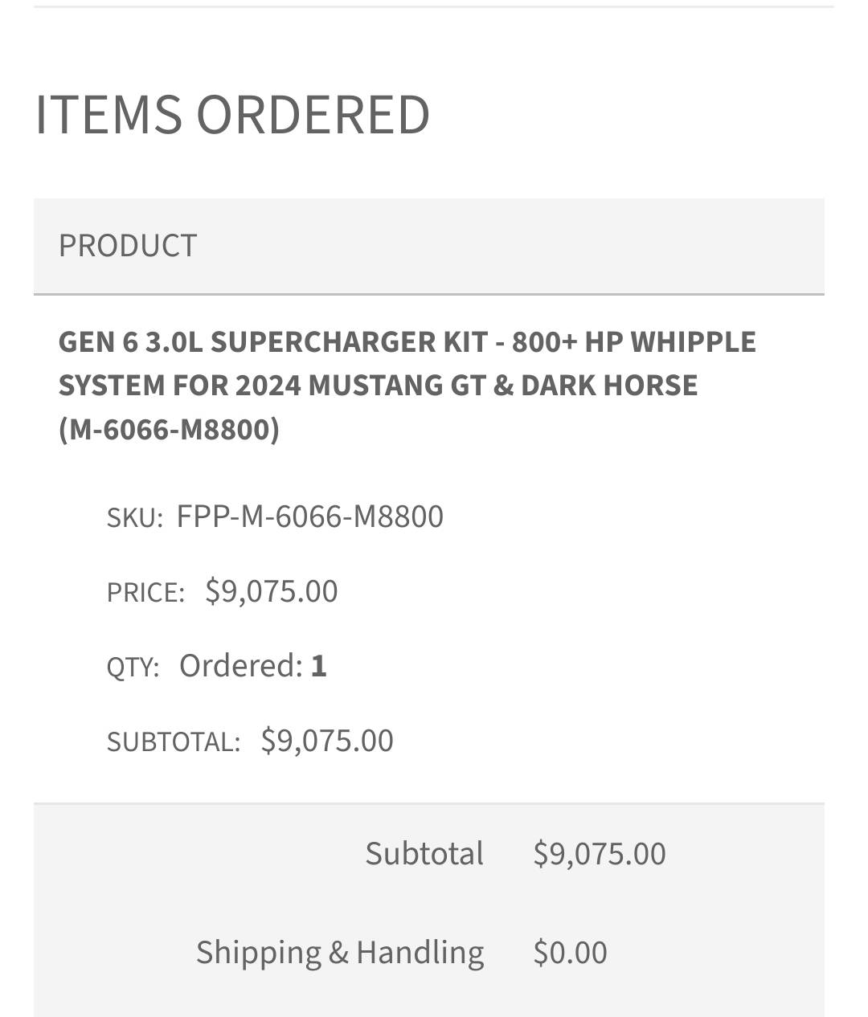Click the SKU label
The width and height of the screenshot is (868, 1017).
134,518
